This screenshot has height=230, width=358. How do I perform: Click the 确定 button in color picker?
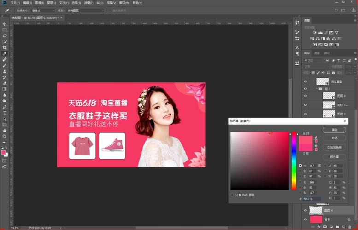(x=334, y=130)
